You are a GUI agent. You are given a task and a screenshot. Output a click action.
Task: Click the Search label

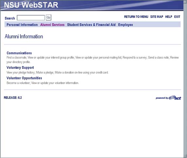(10, 18)
